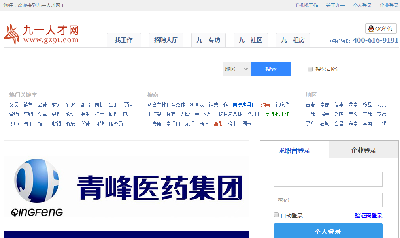Select the 求职者登录 login tab
The height and width of the screenshot is (238, 400).
pyautogui.click(x=294, y=150)
